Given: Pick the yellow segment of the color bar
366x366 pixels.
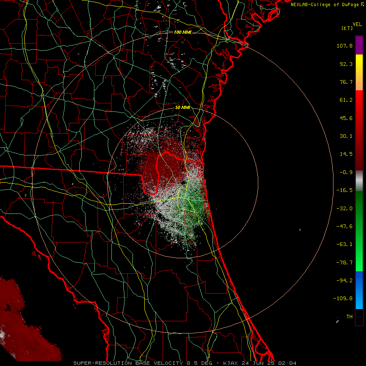Looking at the screenshot, I should (x=359, y=72).
